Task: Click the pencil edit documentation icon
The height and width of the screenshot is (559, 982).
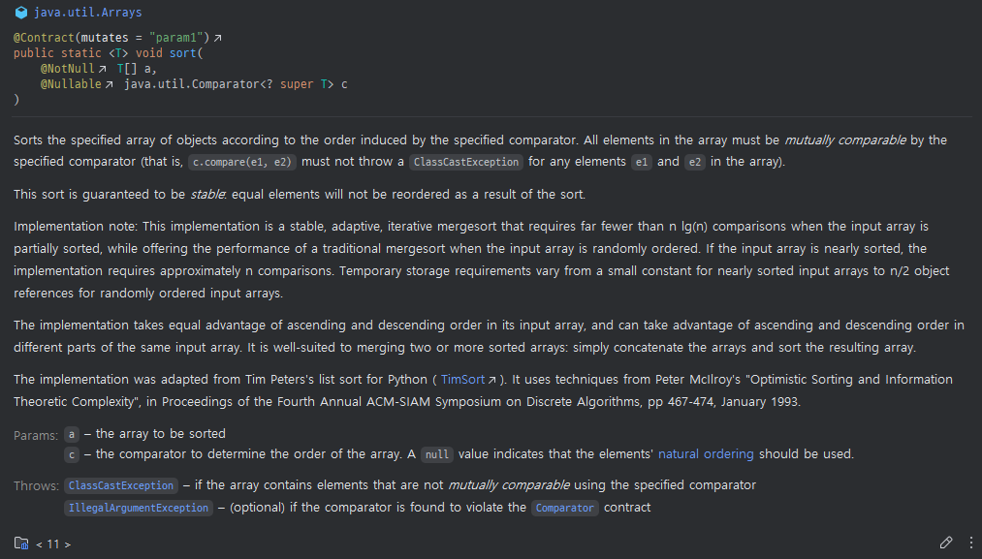Action: click(x=947, y=543)
